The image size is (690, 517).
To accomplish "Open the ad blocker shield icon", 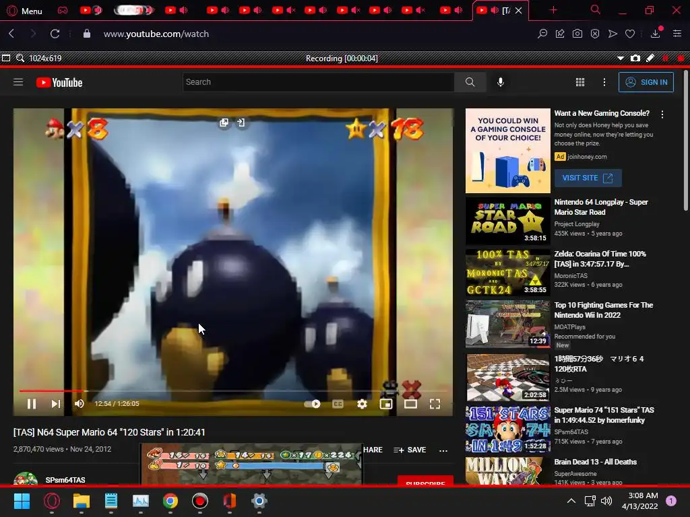I will point(595,34).
